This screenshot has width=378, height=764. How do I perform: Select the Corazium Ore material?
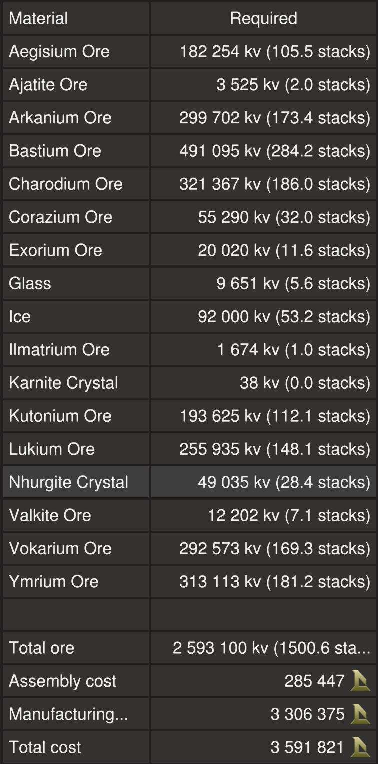pos(60,217)
